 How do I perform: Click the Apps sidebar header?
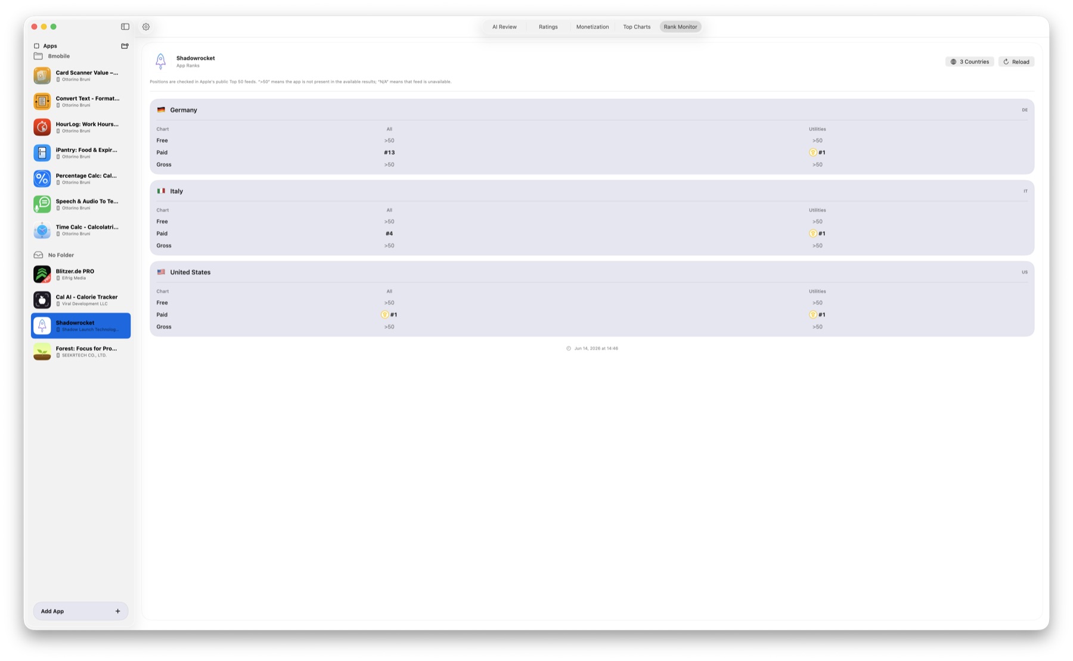50,46
